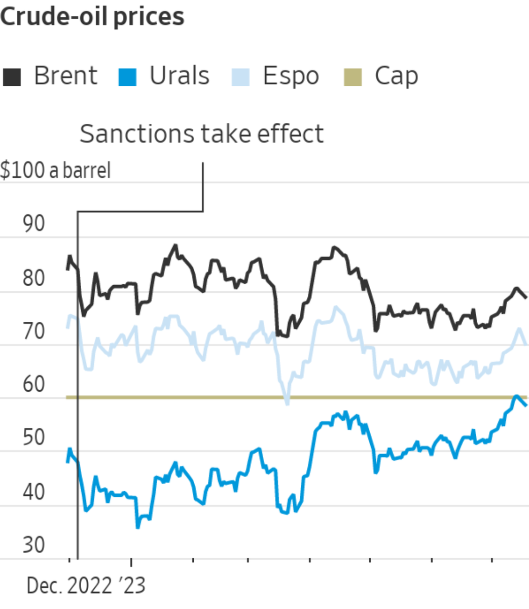
Task: Click the $100 a barrel axis label
Action: [x=55, y=171]
